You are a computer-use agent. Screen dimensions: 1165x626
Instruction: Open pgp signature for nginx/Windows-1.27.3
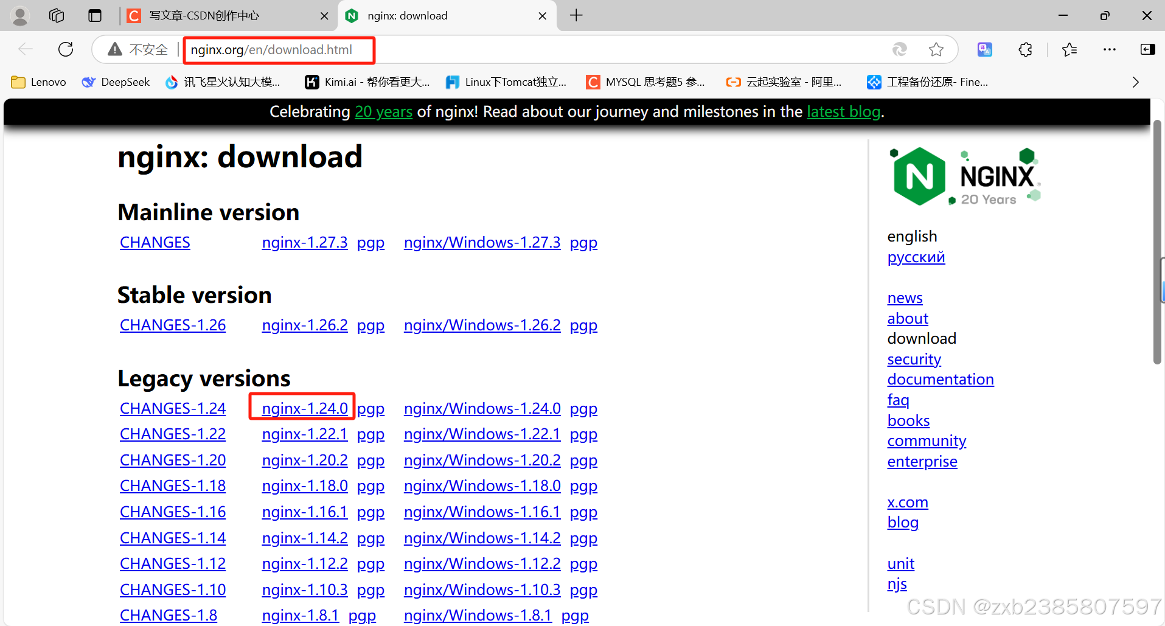tap(583, 243)
